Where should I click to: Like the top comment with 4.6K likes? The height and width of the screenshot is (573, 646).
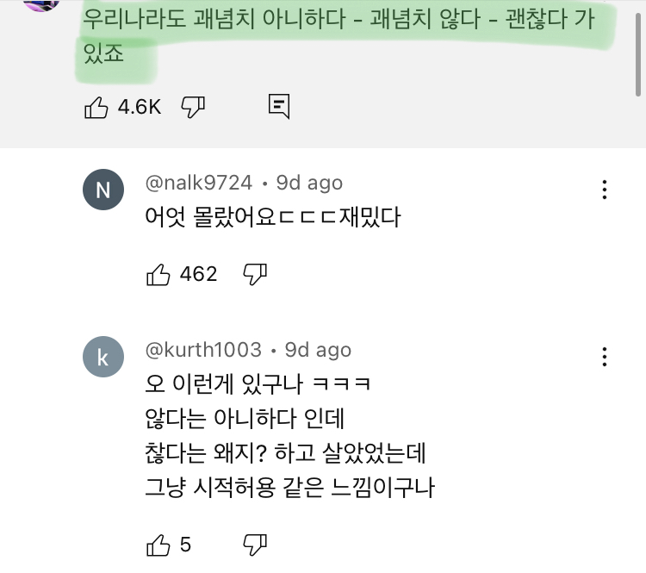coord(96,107)
